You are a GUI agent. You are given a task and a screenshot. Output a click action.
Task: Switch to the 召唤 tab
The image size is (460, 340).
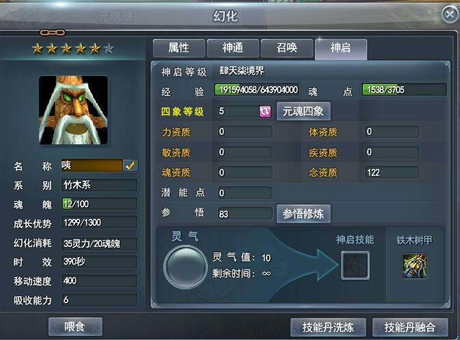(x=286, y=48)
